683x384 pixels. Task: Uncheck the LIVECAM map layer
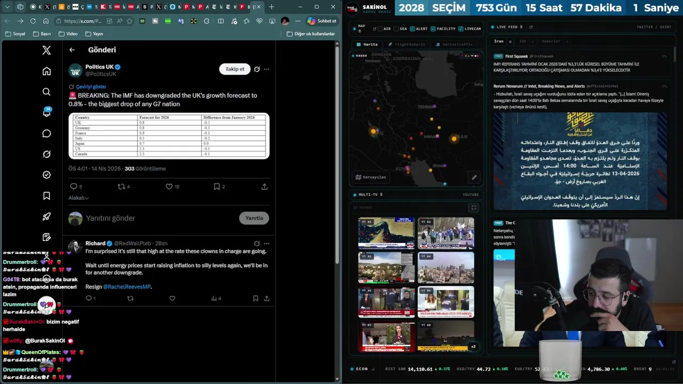click(x=460, y=29)
